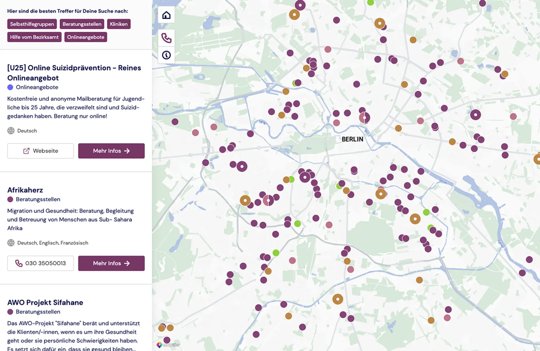Click the globe icon beside Deutsch, Englisch, Französisch

point(11,243)
